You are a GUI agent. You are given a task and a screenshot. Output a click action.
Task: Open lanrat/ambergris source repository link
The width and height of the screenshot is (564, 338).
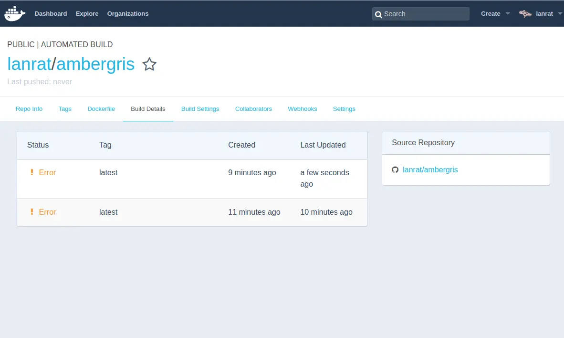[430, 170]
